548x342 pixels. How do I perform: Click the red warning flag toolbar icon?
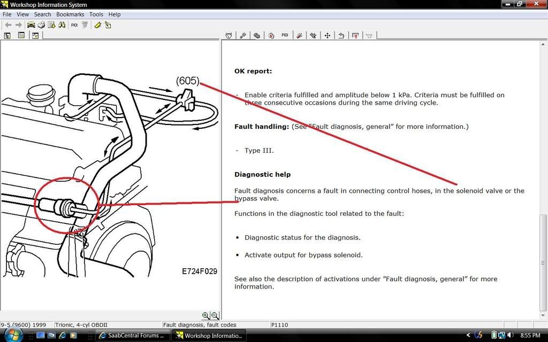(x=355, y=35)
